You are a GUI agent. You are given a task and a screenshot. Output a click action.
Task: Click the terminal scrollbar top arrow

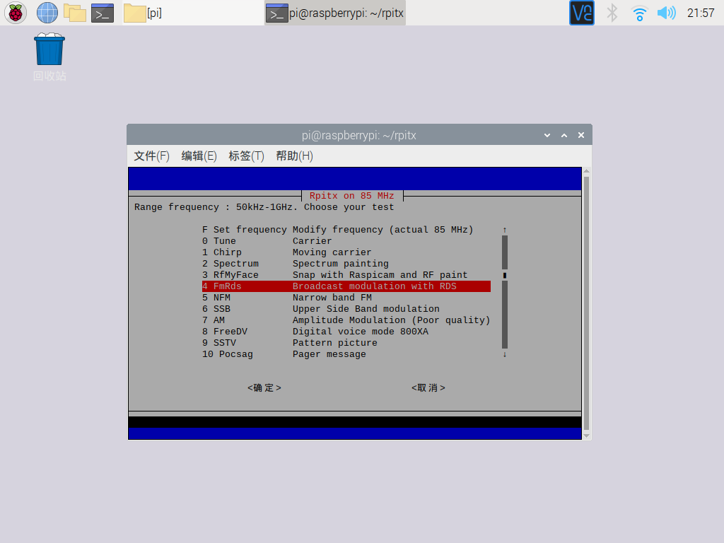tap(586, 171)
